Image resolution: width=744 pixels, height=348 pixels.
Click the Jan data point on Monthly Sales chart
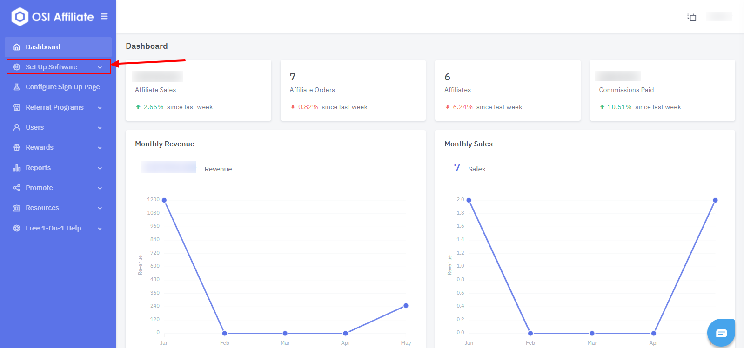469,200
